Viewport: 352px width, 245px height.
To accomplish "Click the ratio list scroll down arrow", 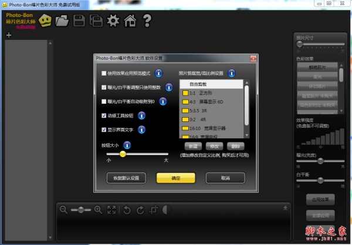I will (x=247, y=135).
